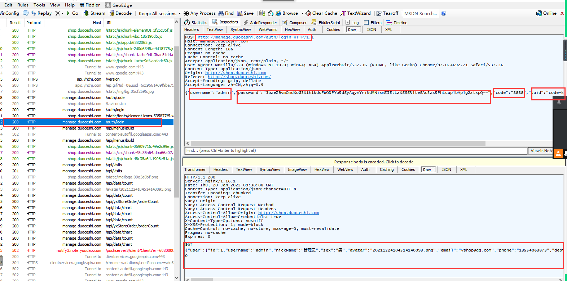Expand the Browse dropdown arrow
567x281 pixels.
[x=303, y=13]
